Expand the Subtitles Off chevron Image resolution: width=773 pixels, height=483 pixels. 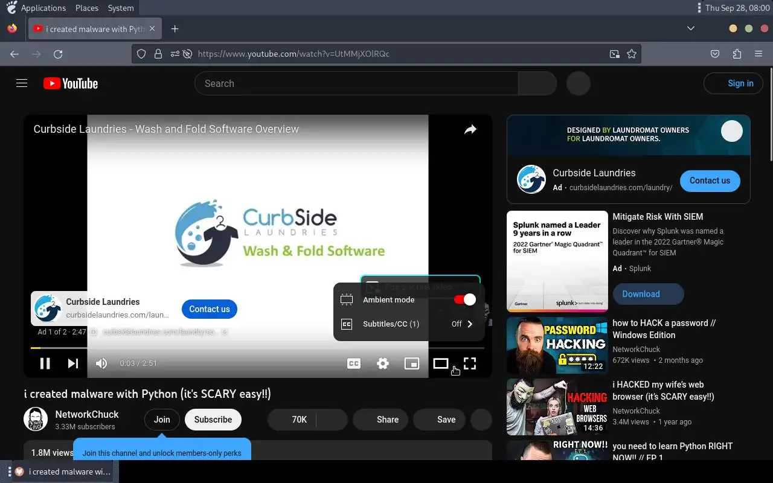point(470,324)
